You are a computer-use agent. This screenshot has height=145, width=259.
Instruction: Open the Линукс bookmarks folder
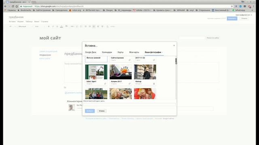pos(108,10)
